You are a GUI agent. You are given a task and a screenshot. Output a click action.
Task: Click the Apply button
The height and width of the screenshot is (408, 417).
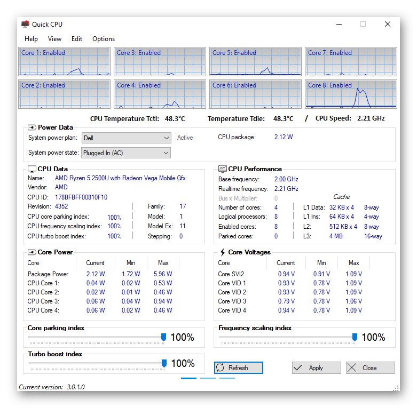[316, 367]
